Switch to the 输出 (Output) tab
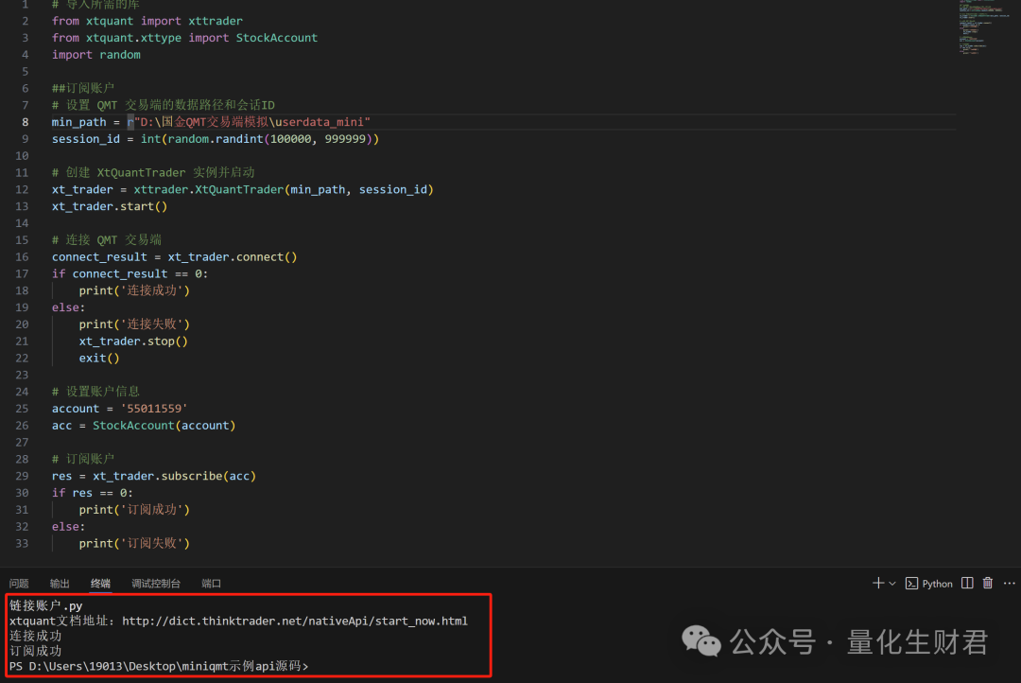Viewport: 1021px width, 683px height. (x=59, y=583)
